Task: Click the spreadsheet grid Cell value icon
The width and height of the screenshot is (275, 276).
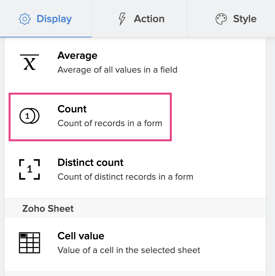Action: pos(29,243)
